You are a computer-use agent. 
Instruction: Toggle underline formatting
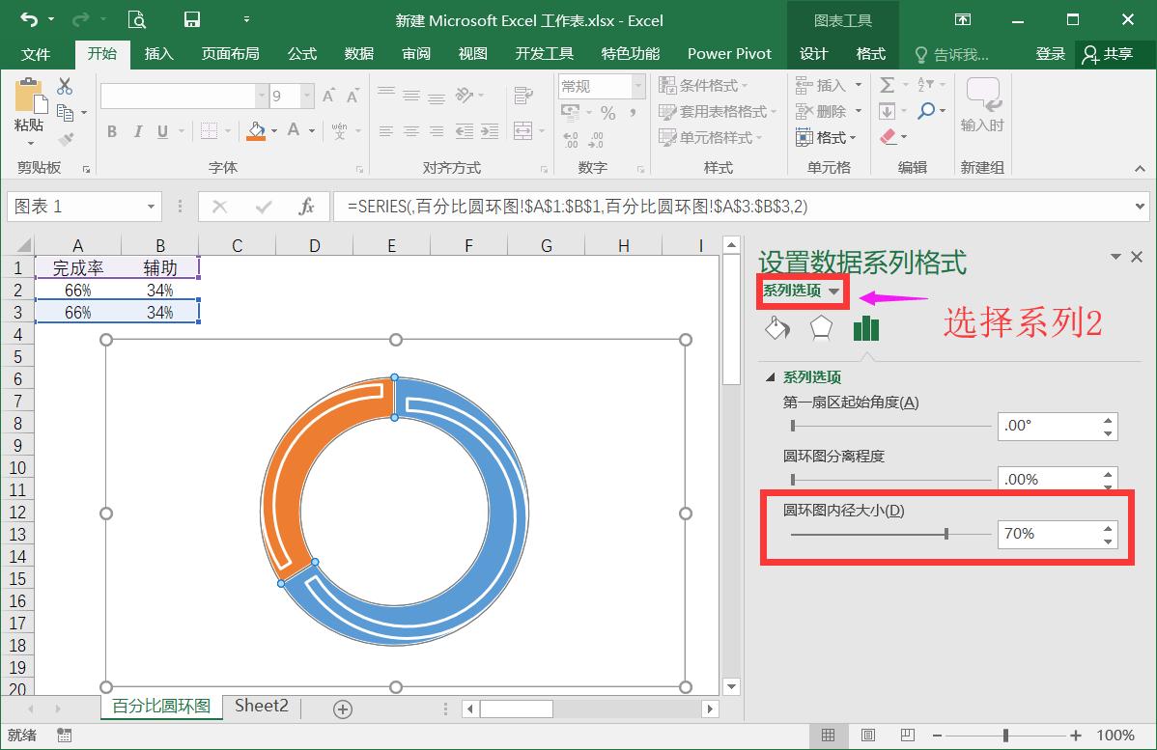pos(159,129)
